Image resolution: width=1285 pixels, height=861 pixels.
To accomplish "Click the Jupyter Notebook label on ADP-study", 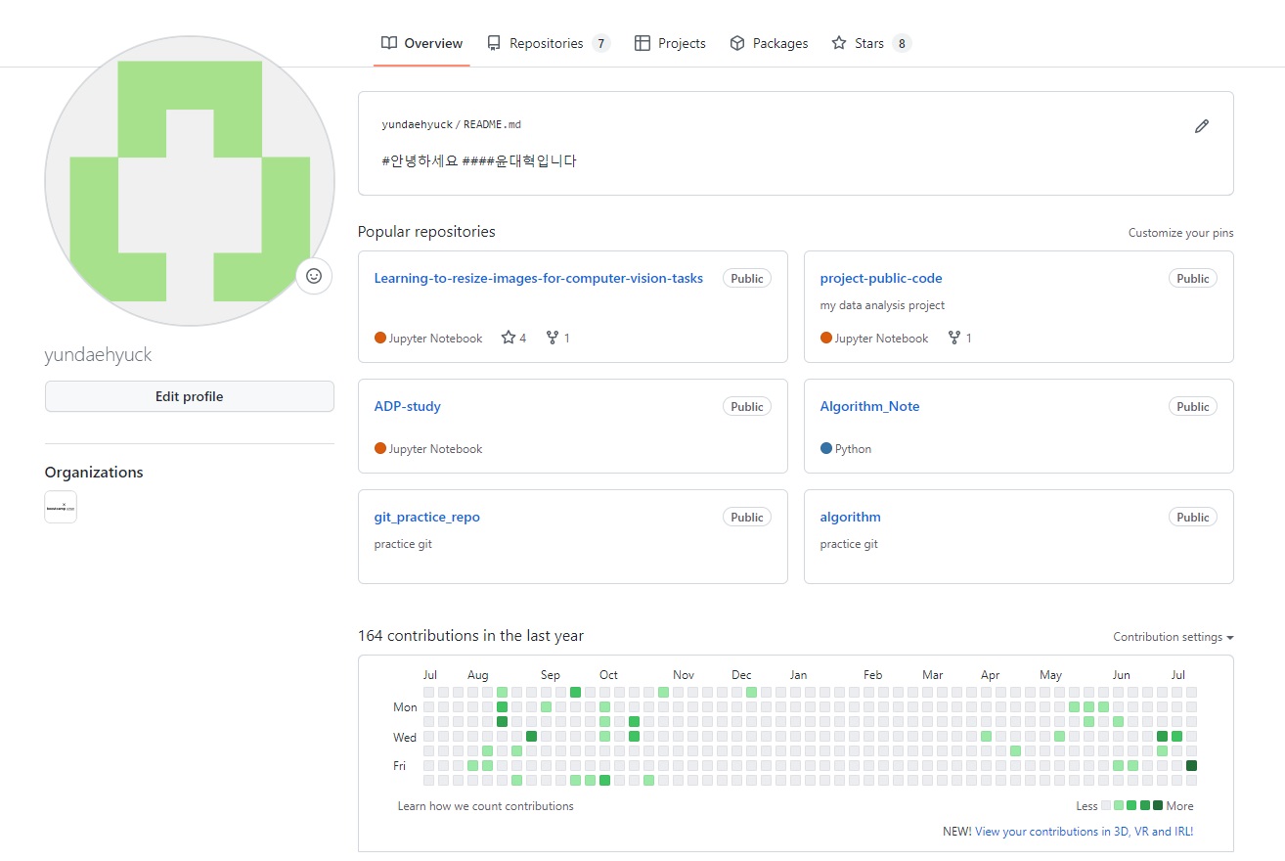I will pyautogui.click(x=436, y=449).
